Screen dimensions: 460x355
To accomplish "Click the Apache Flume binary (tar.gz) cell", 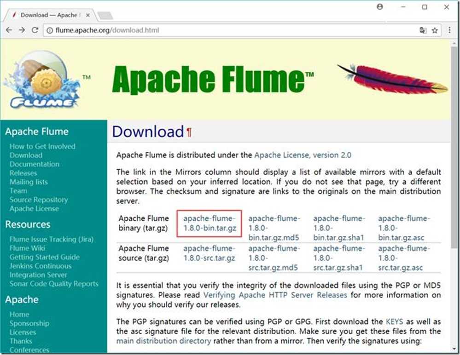I will (x=144, y=223).
